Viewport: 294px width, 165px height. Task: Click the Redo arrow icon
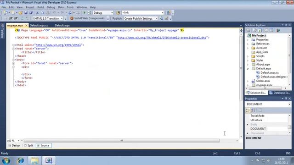[62, 13]
